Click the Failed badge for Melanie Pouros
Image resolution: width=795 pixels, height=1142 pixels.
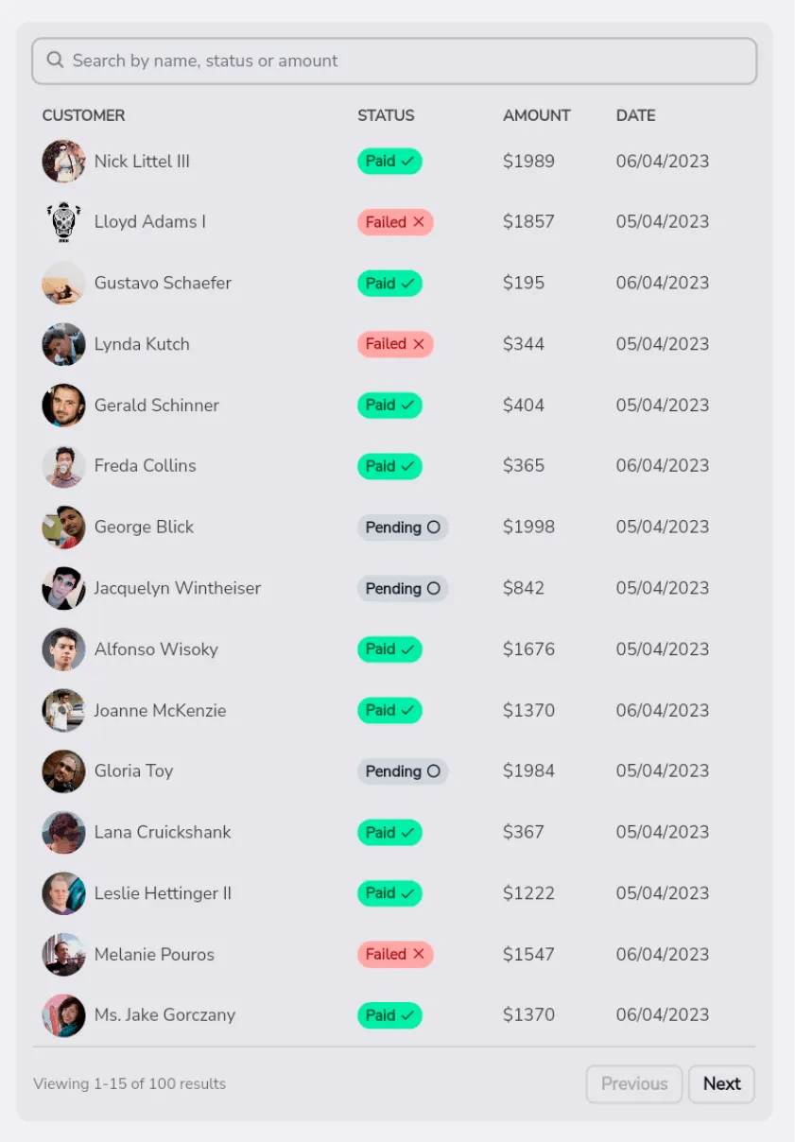(395, 955)
